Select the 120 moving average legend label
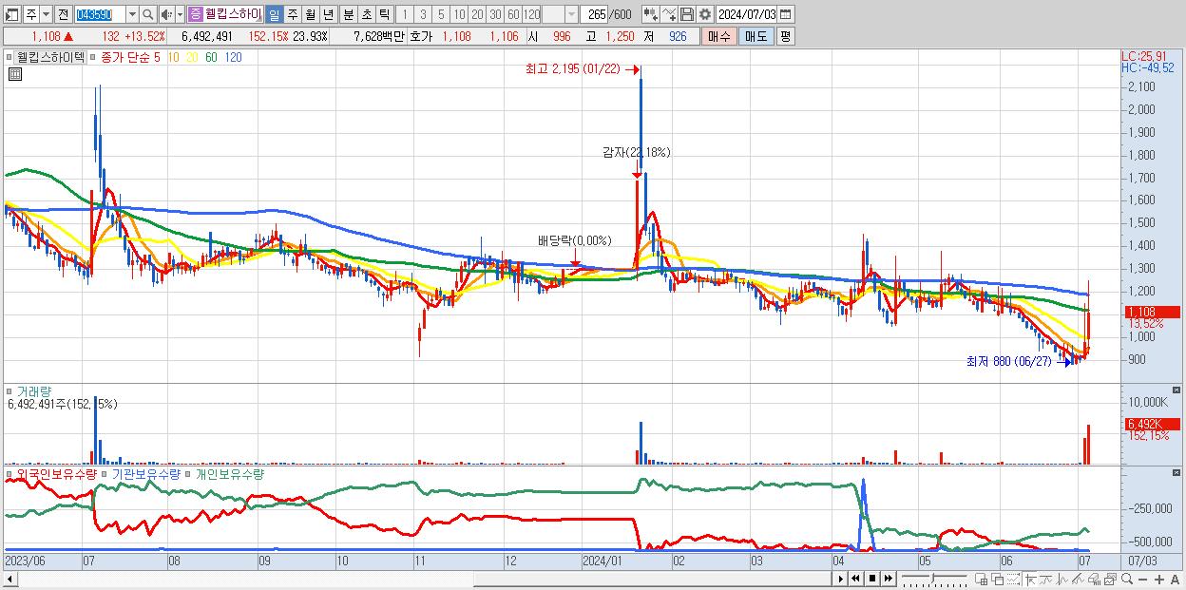Viewport: 1186px width, 590px height. [x=233, y=57]
